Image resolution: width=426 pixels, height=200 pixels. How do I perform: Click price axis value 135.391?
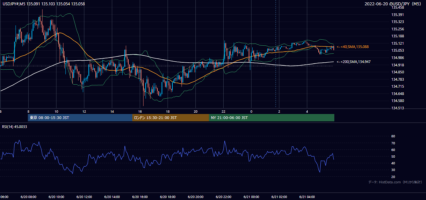398,15
